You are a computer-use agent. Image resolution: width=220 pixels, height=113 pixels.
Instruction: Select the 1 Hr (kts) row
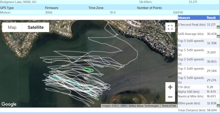(x=199, y=87)
